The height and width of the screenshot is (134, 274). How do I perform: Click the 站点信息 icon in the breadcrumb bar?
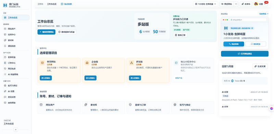(x=62, y=4)
